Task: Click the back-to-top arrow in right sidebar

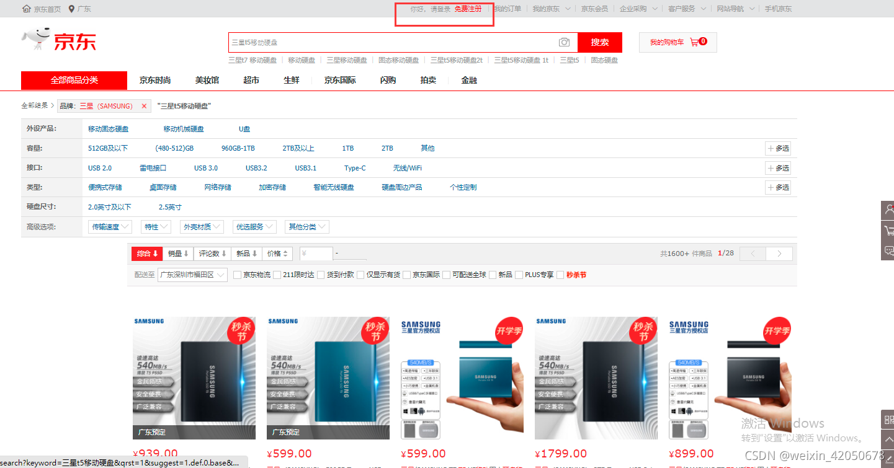Action: click(x=888, y=439)
